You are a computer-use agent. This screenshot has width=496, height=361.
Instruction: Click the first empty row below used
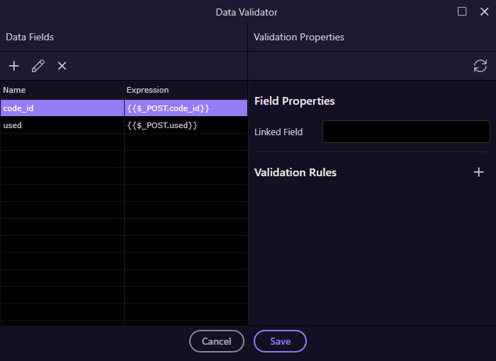124,142
